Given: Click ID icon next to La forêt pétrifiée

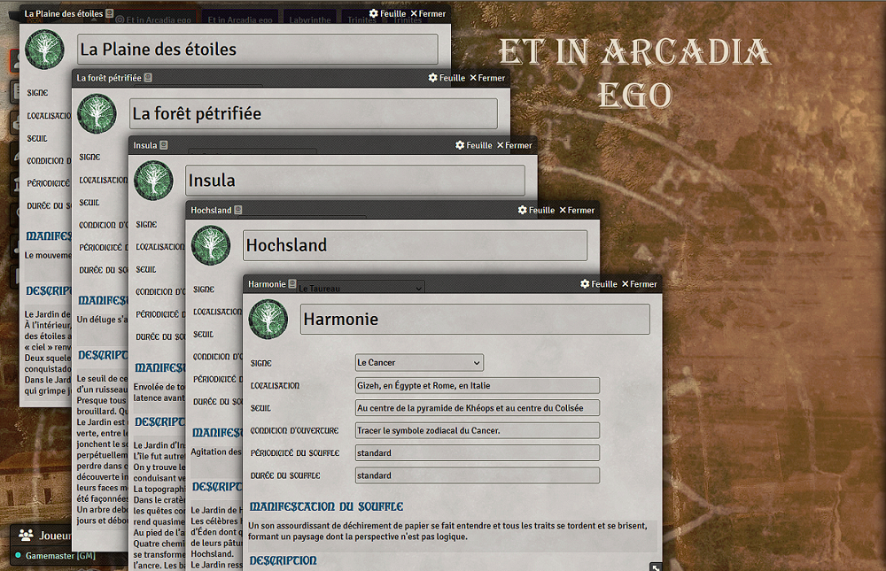Looking at the screenshot, I should coord(148,78).
